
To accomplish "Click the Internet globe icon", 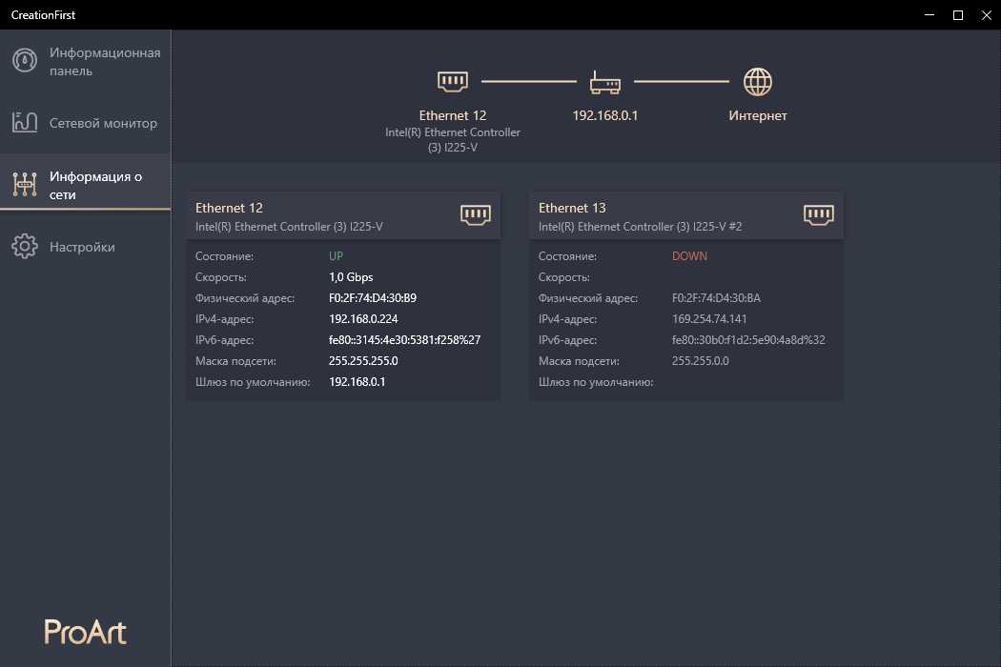I will pos(758,82).
